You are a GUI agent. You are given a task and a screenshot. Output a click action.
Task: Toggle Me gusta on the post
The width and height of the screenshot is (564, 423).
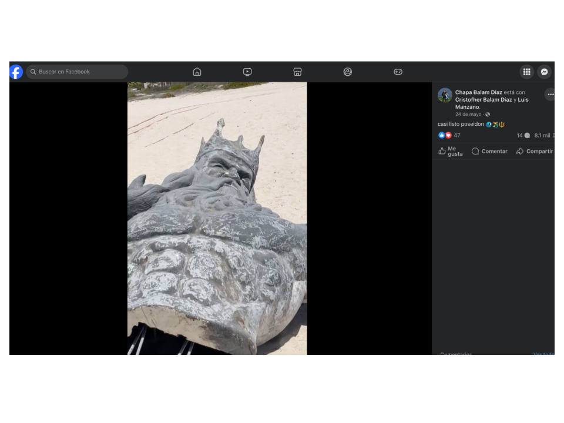pos(451,152)
